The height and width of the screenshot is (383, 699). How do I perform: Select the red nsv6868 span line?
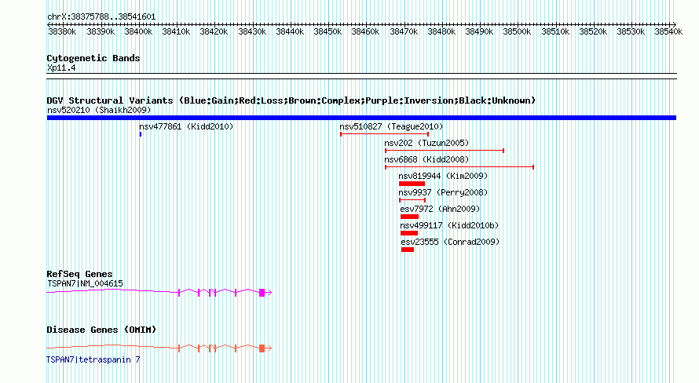(459, 167)
